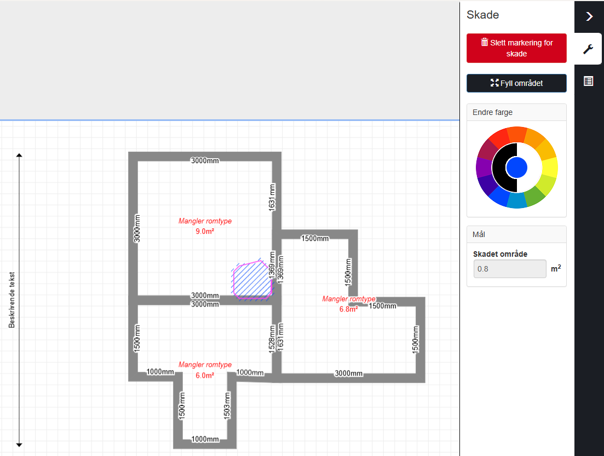Open the list view tab icon
This screenshot has width=604, height=456.
589,82
